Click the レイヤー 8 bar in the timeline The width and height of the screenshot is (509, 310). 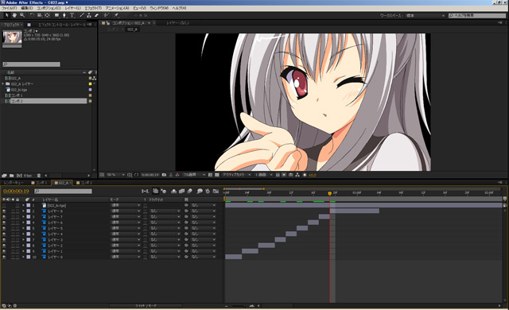tap(355, 211)
